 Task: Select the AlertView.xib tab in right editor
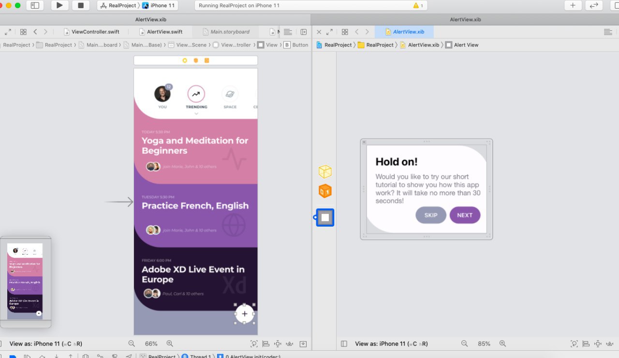coord(404,32)
